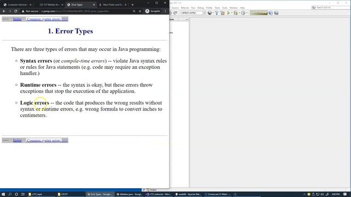Screen dimensions: 351x197
Task: Click the Debug Project icon in NetBeans
Action: pyautogui.click(x=235, y=13)
